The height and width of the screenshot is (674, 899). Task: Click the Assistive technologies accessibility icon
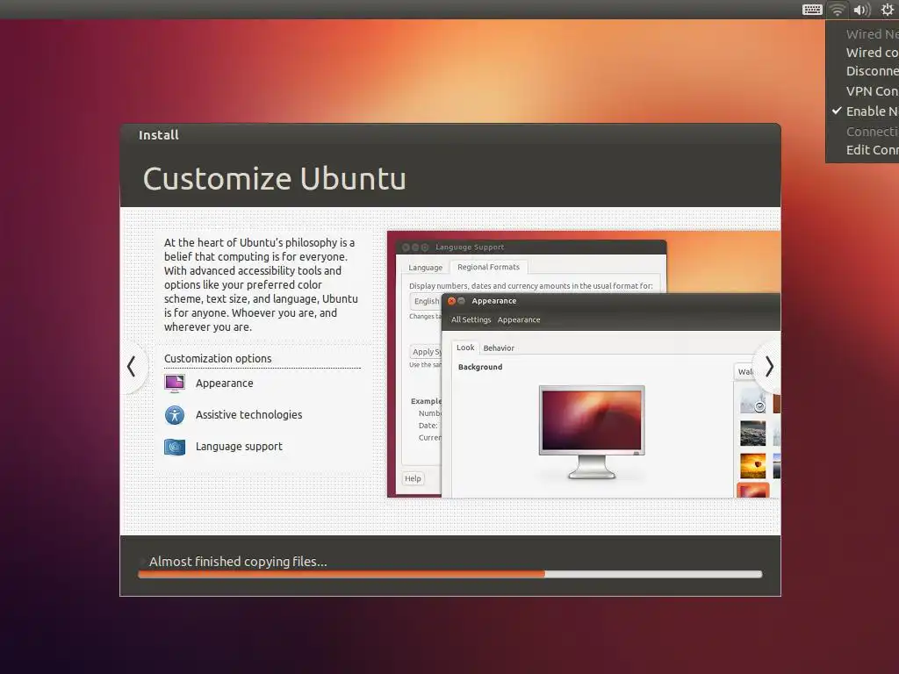[x=175, y=414]
